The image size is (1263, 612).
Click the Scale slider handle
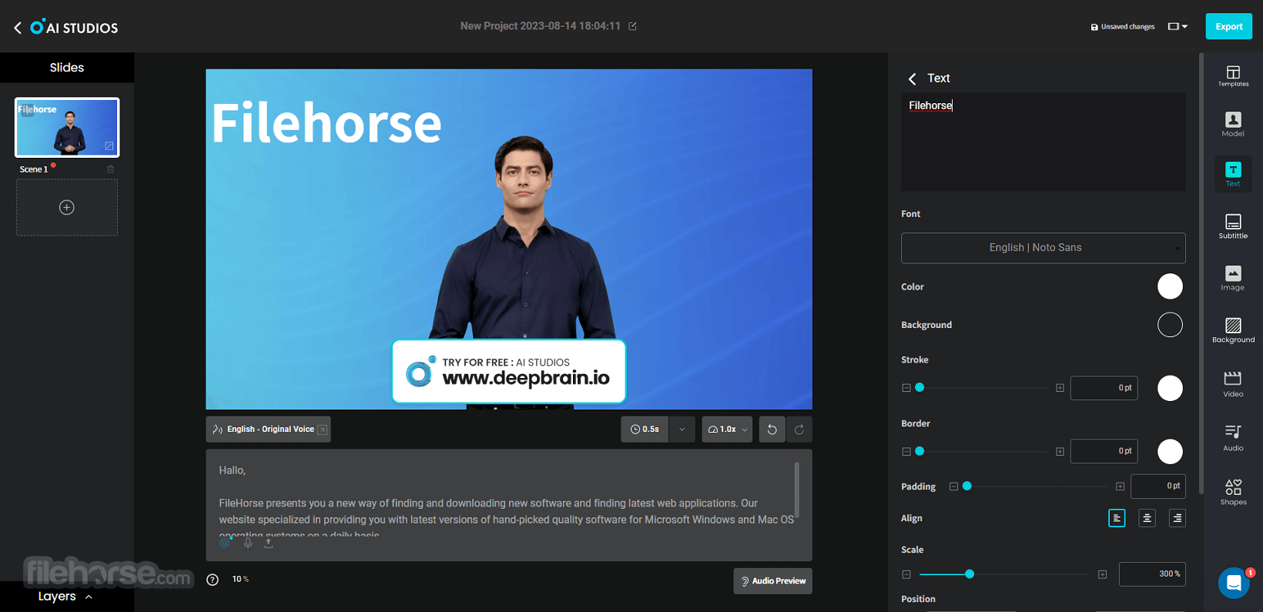point(970,574)
